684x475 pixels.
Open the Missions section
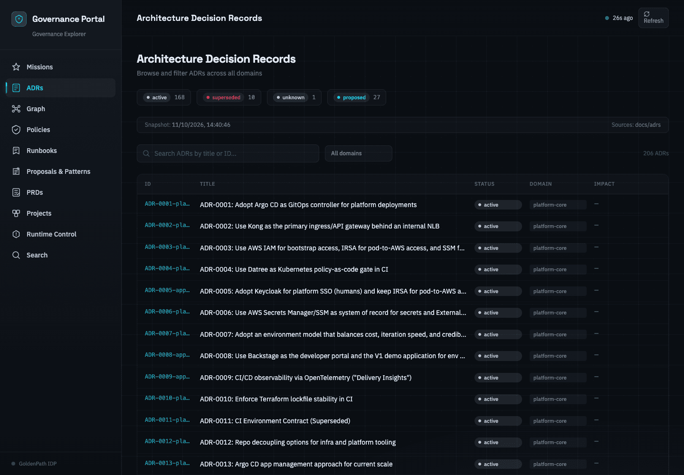[60, 67]
